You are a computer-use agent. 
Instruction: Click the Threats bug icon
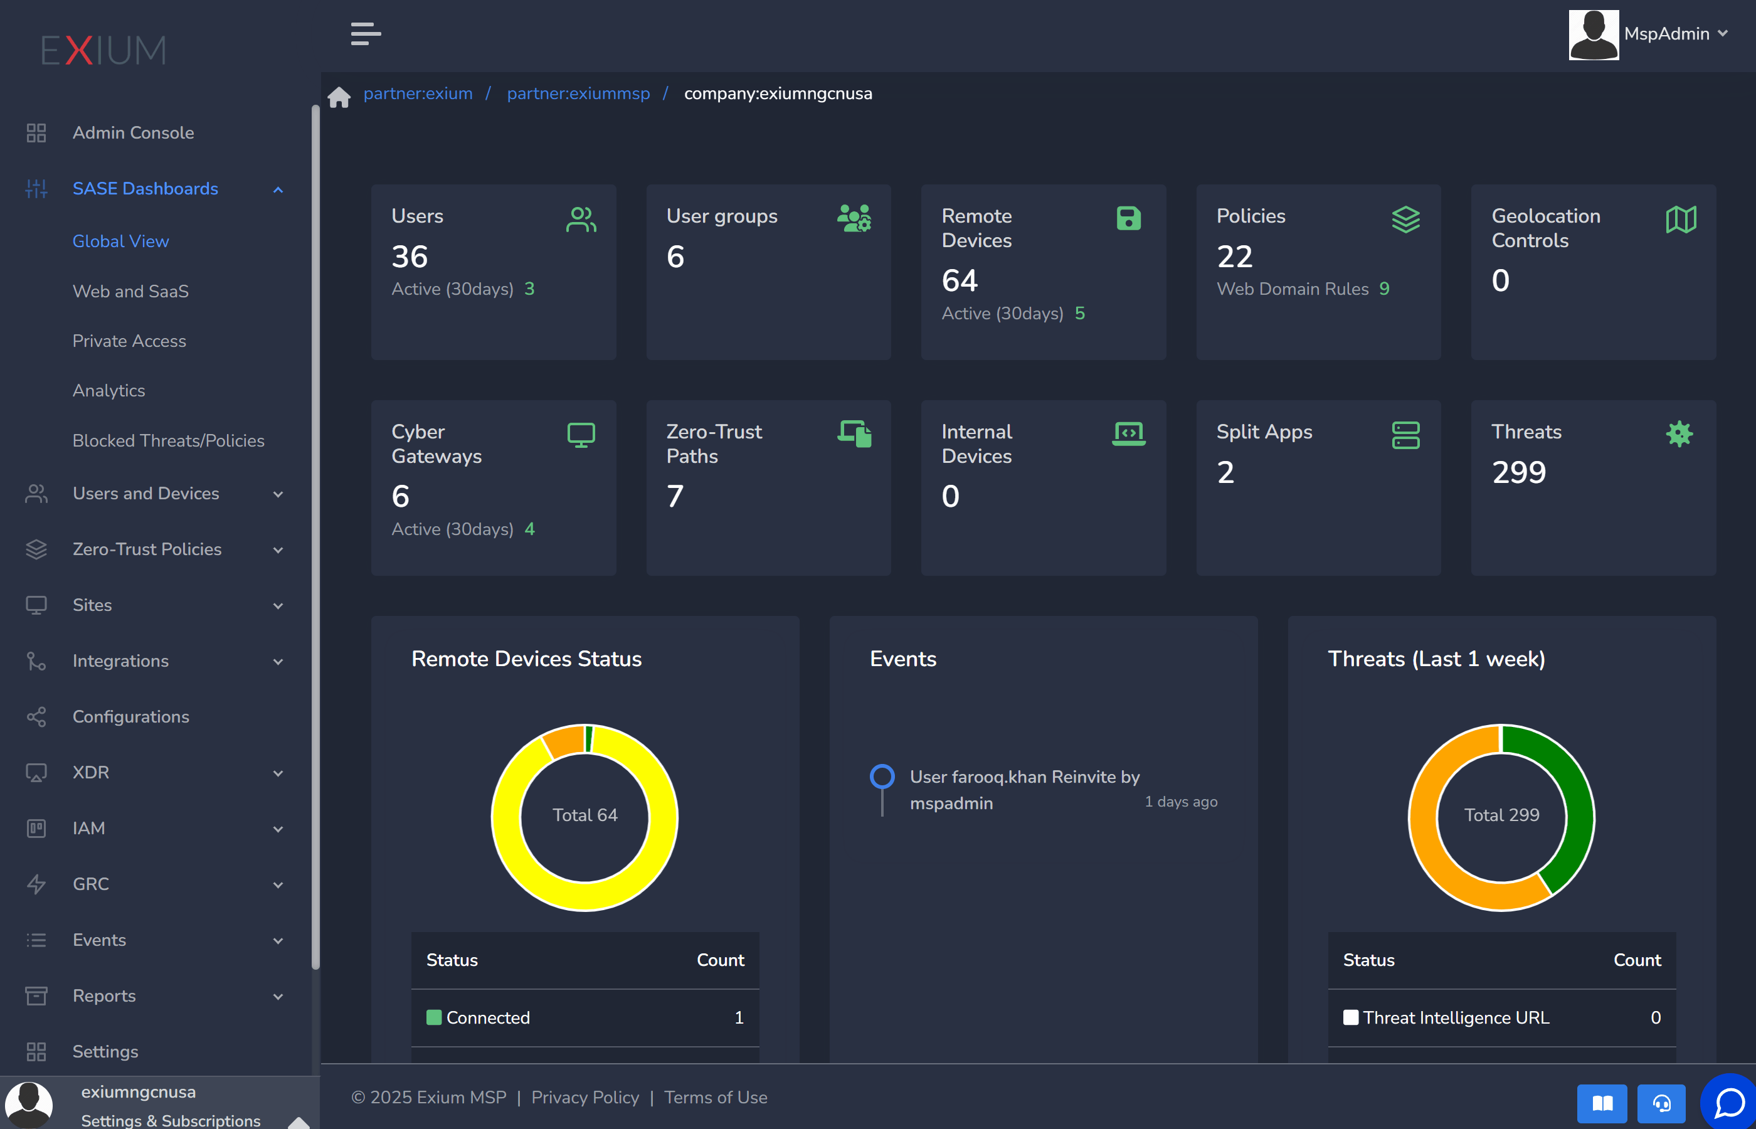[x=1678, y=434]
